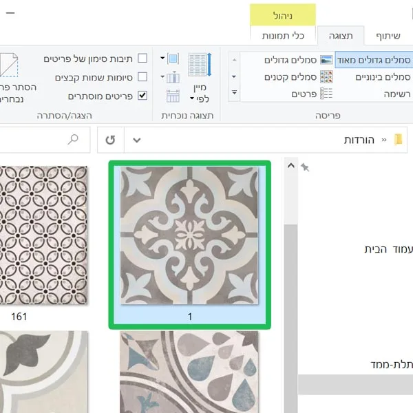Image resolution: width=413 pixels, height=413 pixels.
Task: Refresh the folder with the refresh button
Action: tap(110, 140)
